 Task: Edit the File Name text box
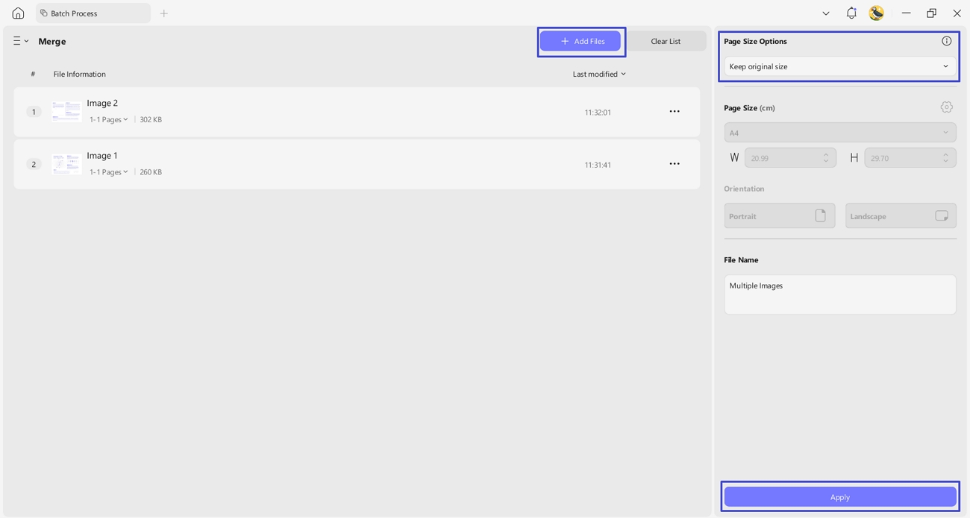coord(840,294)
